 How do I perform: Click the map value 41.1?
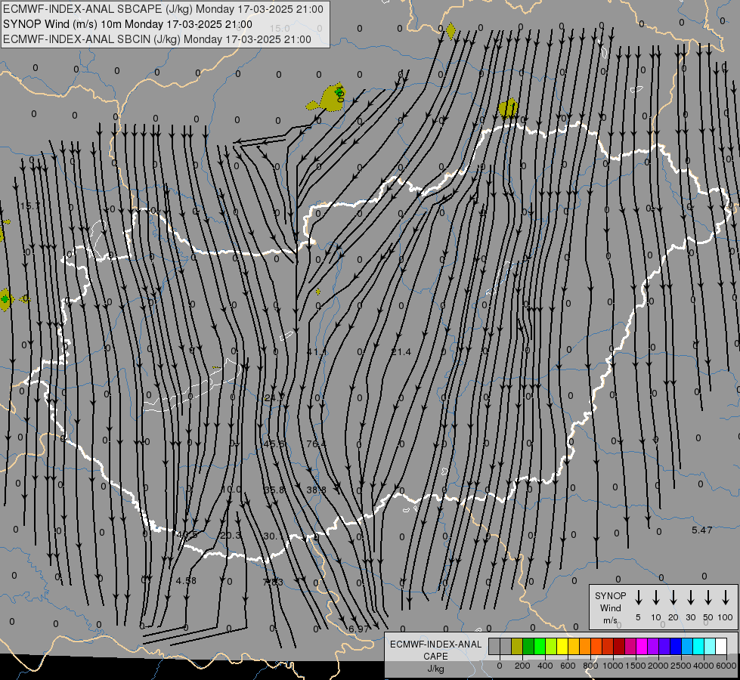[316, 351]
